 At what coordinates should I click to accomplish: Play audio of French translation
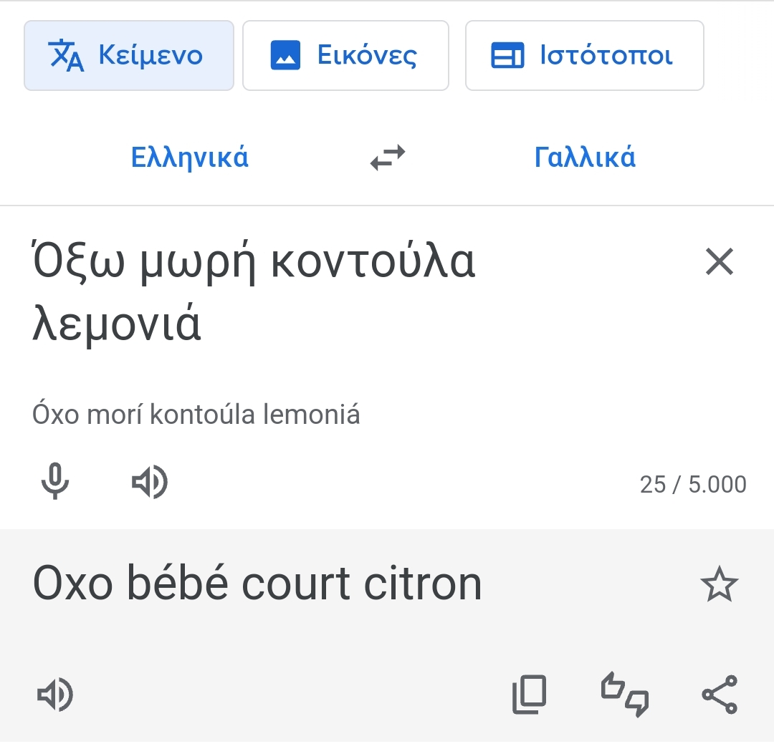click(54, 694)
